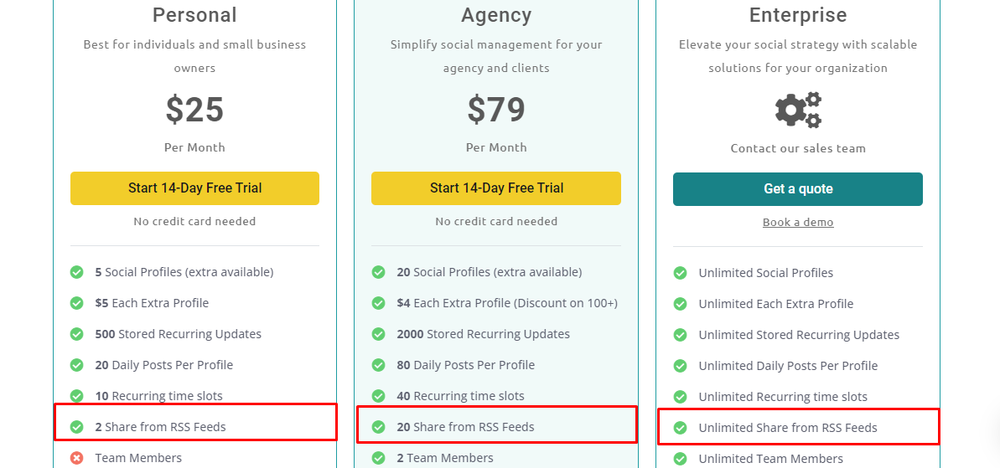Click the $79 Agency price

(x=496, y=110)
